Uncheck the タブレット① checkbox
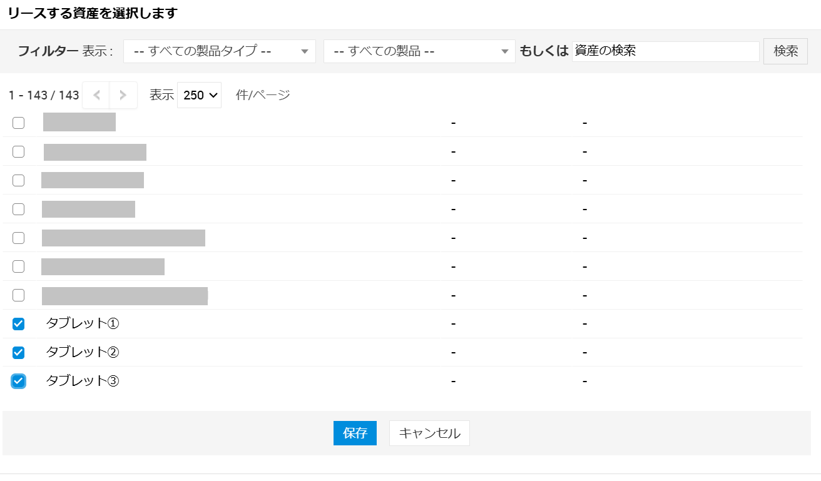The height and width of the screenshot is (481, 821). pyautogui.click(x=19, y=324)
